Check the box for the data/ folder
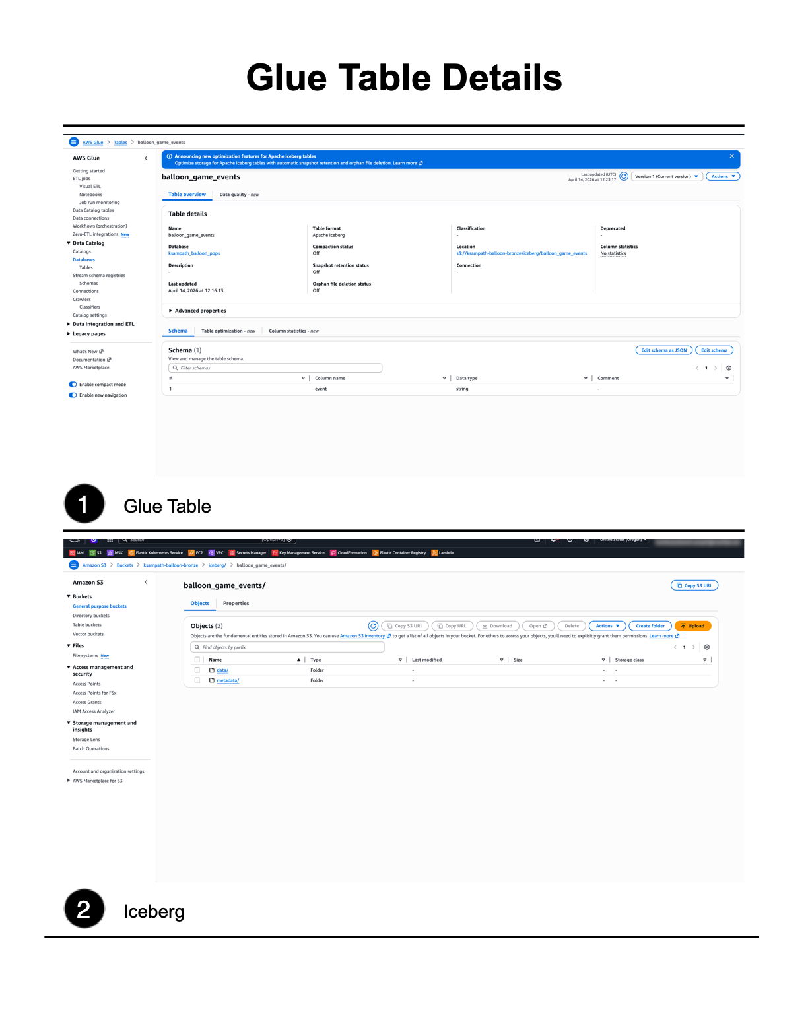The height and width of the screenshot is (1024, 808). click(197, 670)
